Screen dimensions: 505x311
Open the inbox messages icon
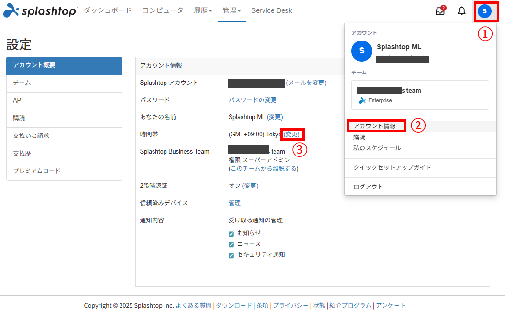coord(440,10)
